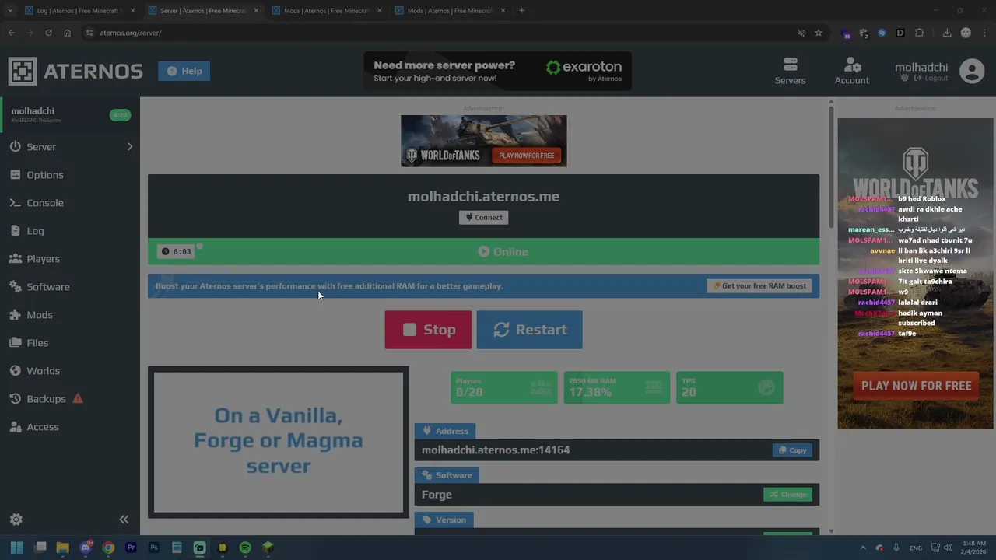
Task: Open Premiere Pro from the taskbar
Action: click(x=131, y=548)
